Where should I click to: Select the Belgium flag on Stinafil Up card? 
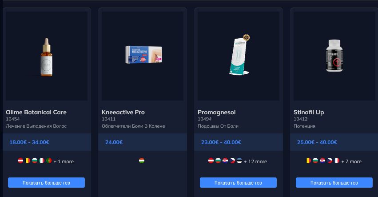click(x=308, y=161)
